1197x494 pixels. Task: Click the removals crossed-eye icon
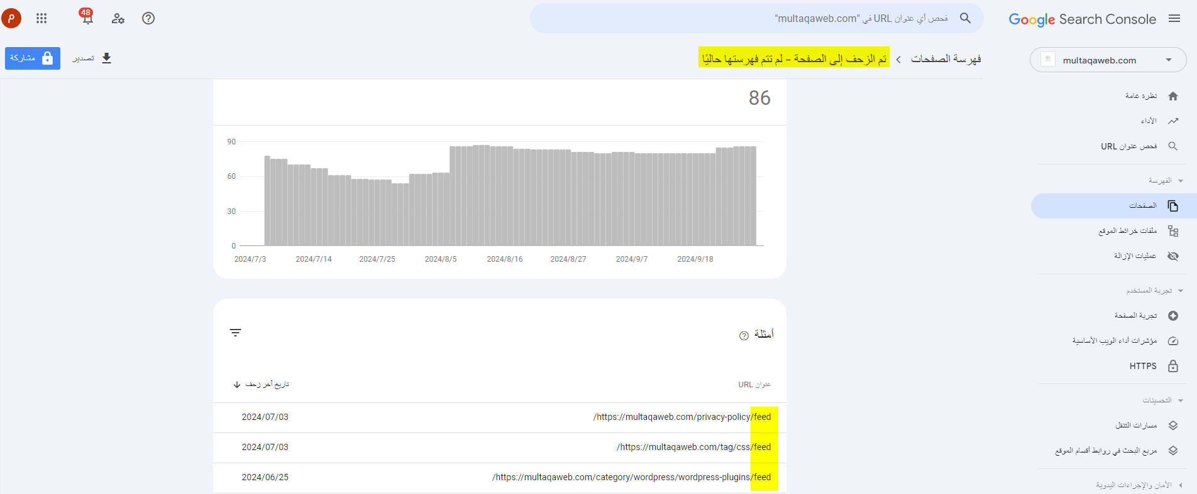(x=1173, y=256)
